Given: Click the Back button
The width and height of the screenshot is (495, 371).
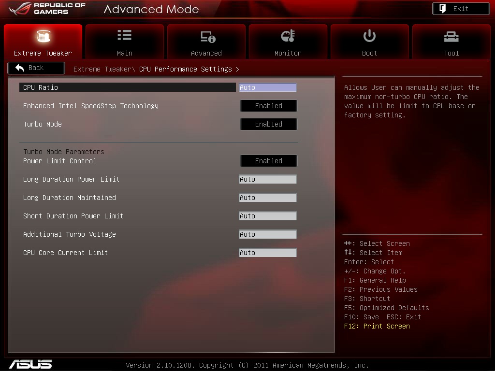Looking at the screenshot, I should pos(36,68).
